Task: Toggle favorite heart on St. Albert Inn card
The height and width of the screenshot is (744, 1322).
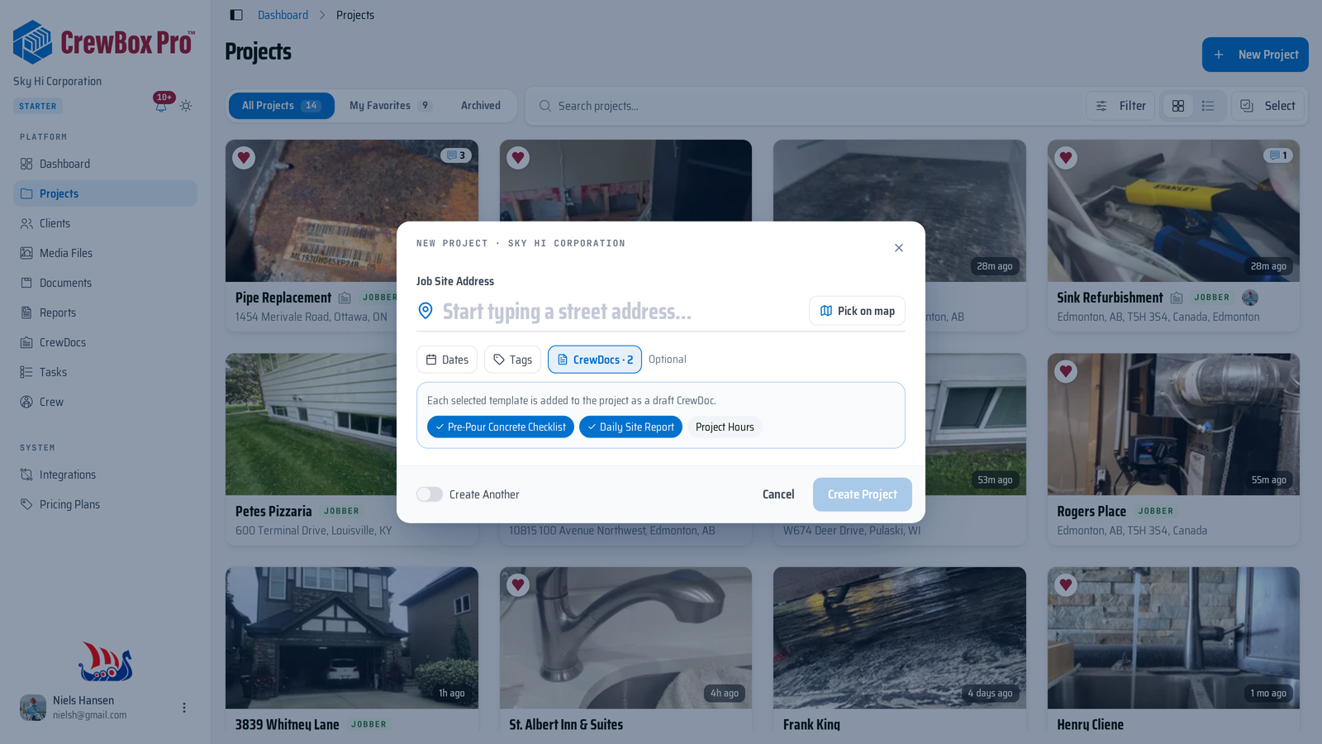Action: [518, 585]
